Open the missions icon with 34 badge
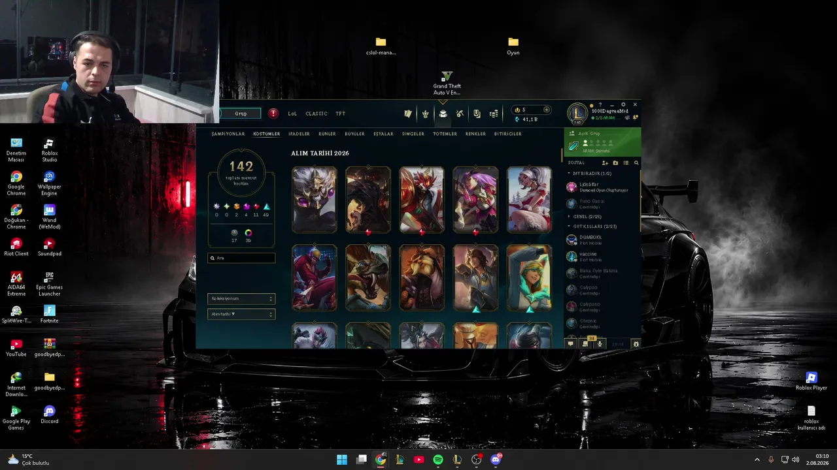 click(x=585, y=343)
